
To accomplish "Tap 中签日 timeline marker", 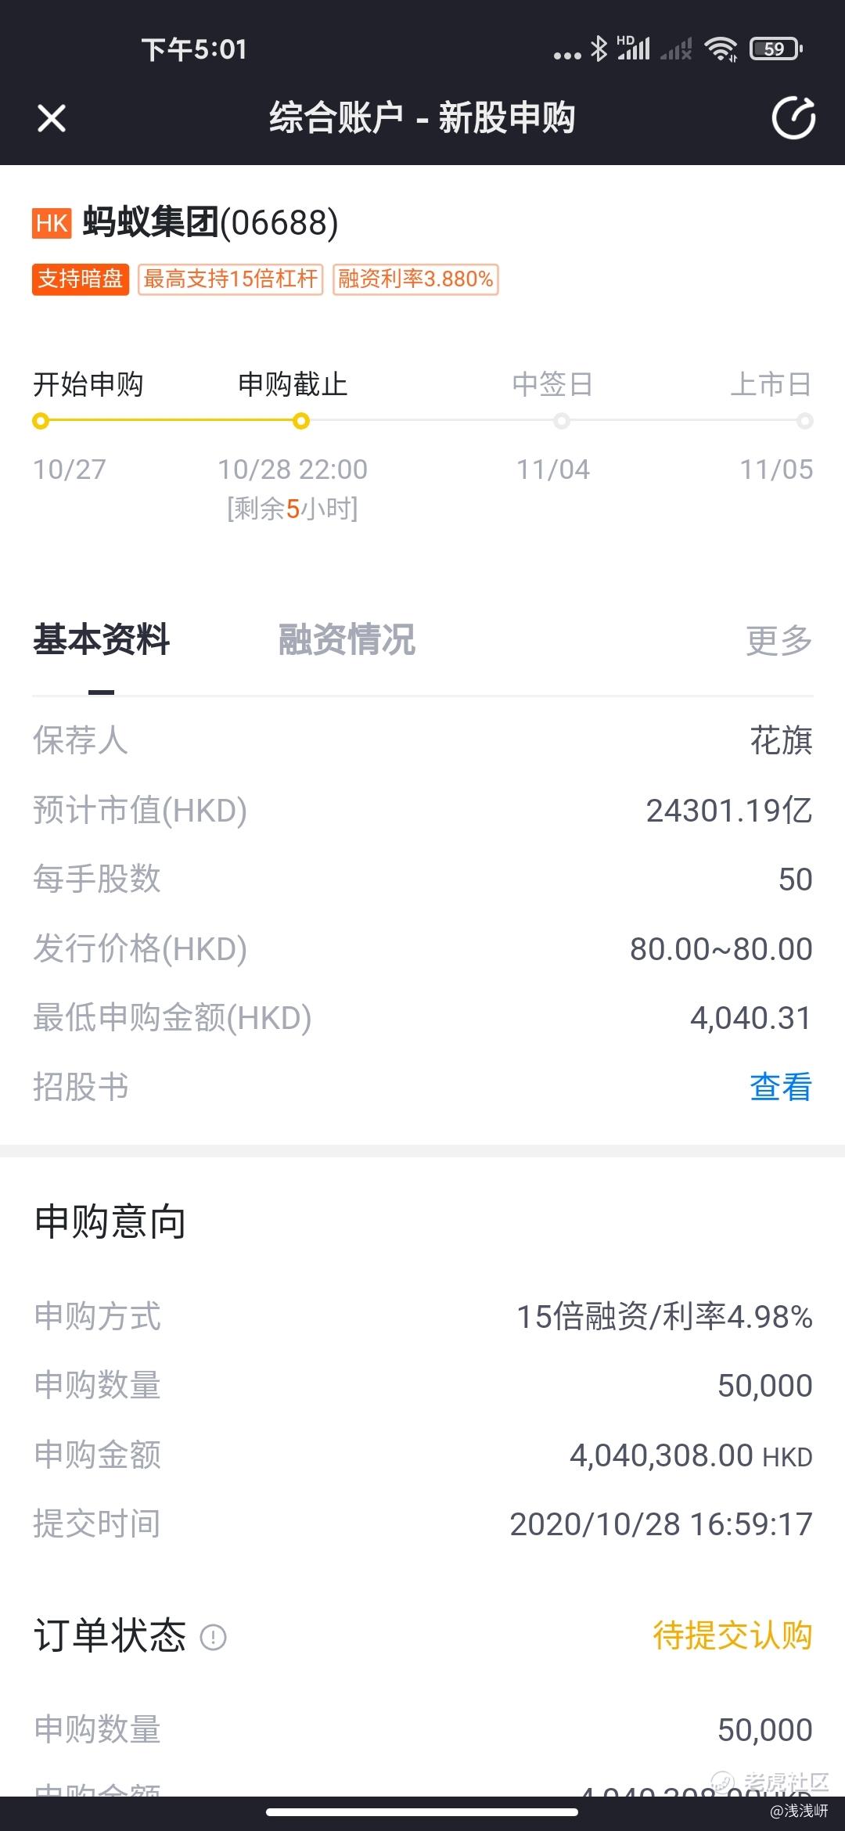I will [561, 422].
